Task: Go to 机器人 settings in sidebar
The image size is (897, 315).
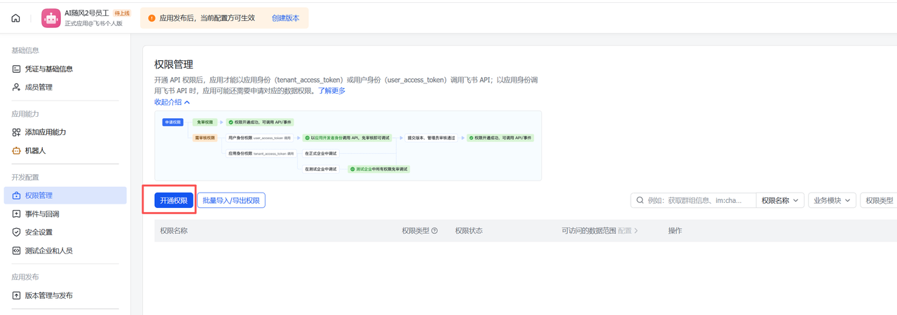Action: coord(35,150)
